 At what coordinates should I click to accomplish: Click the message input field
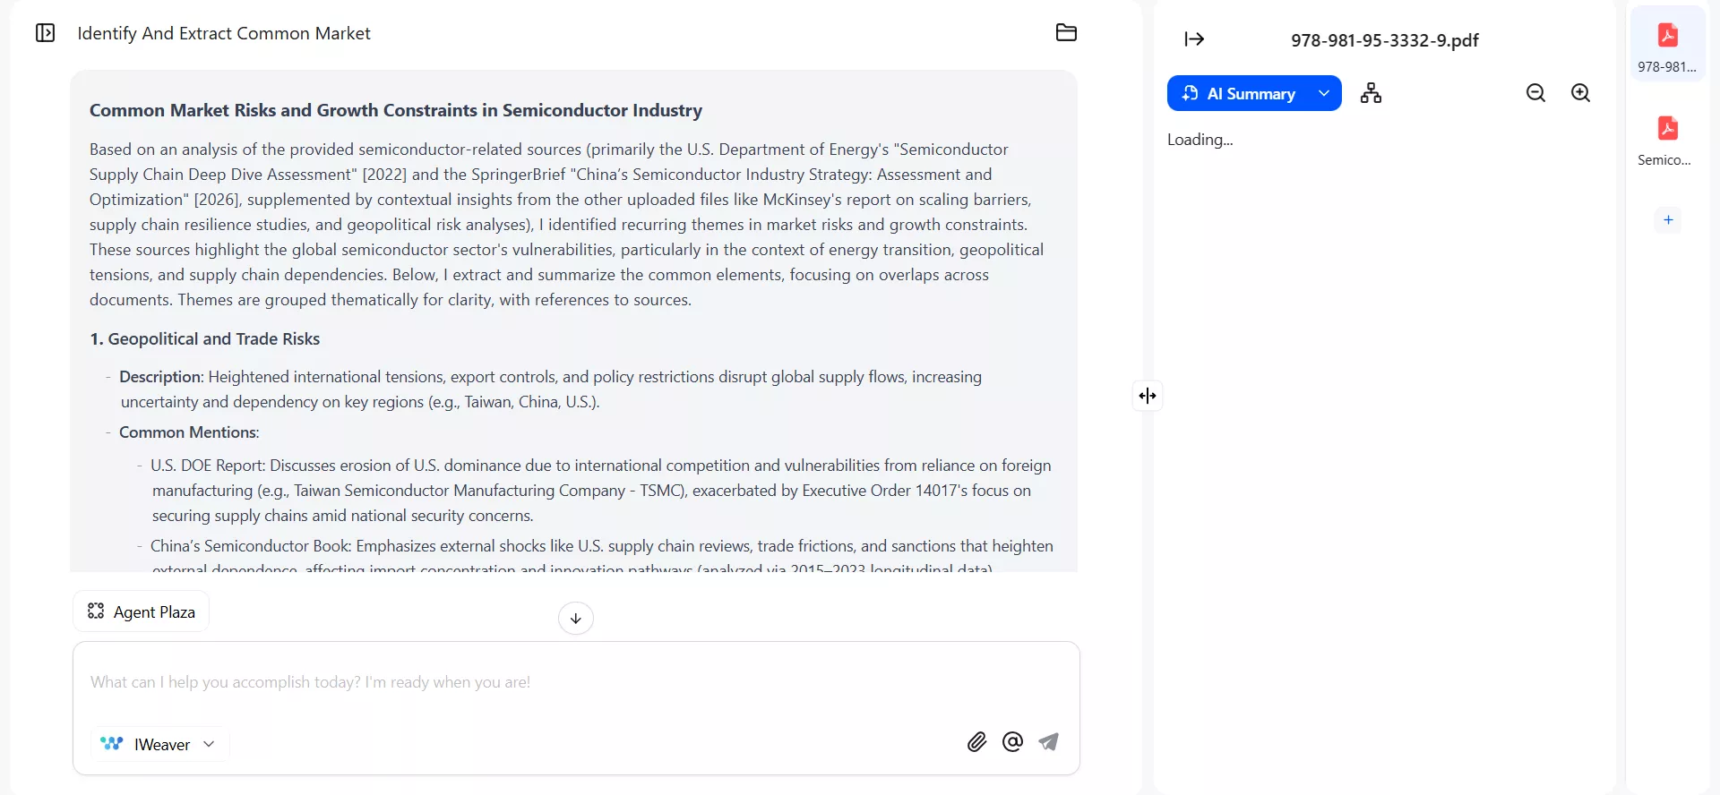573,682
